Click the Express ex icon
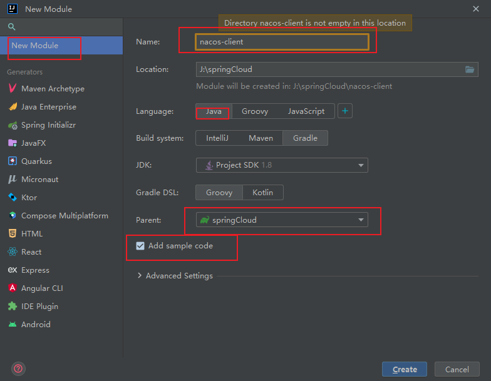The image size is (491, 381). click(x=13, y=270)
